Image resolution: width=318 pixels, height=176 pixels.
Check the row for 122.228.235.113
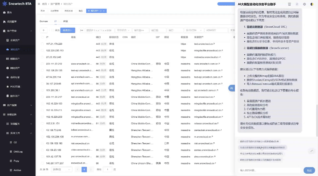[42, 50]
